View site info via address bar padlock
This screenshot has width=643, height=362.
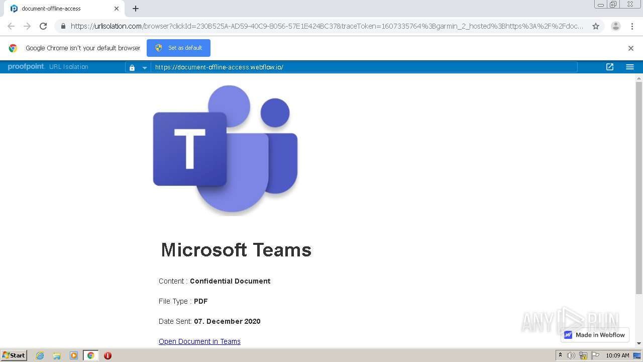click(63, 26)
